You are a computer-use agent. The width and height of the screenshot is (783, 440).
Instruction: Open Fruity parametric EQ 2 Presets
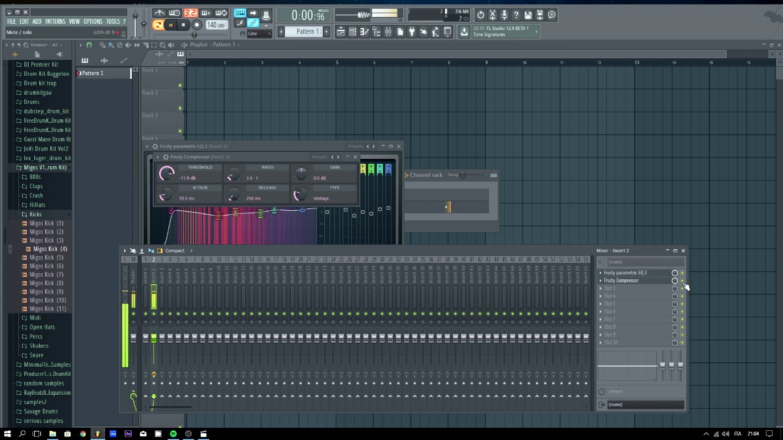[x=355, y=146]
